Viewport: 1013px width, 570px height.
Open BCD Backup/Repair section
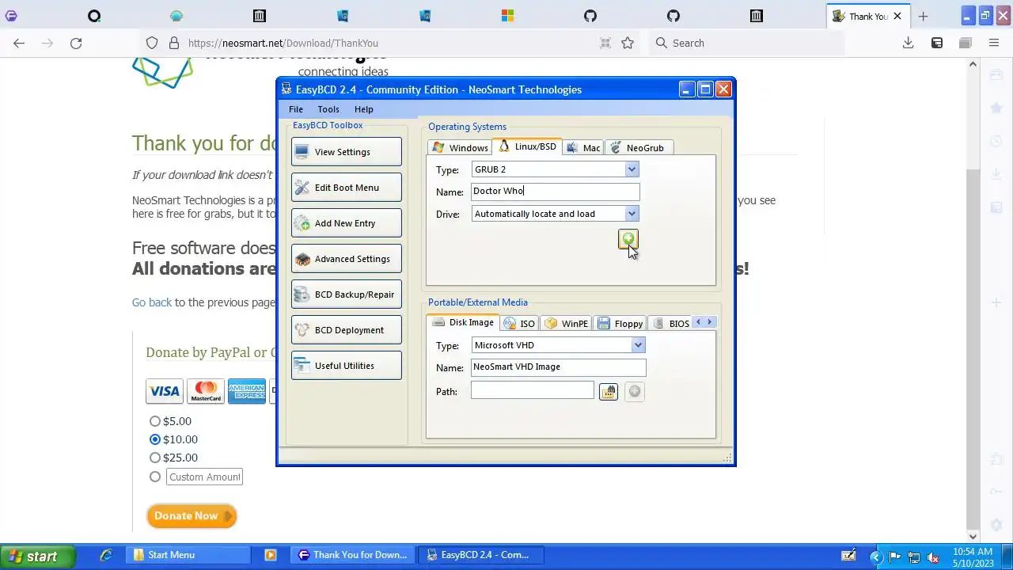pos(347,294)
